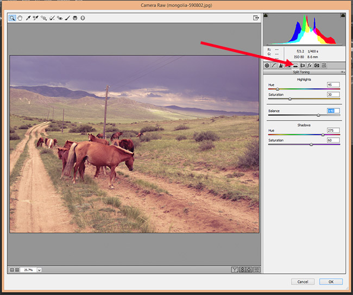Swap before and after settings icon
Screen dimensions: 353x295
pyautogui.click(x=242, y=269)
